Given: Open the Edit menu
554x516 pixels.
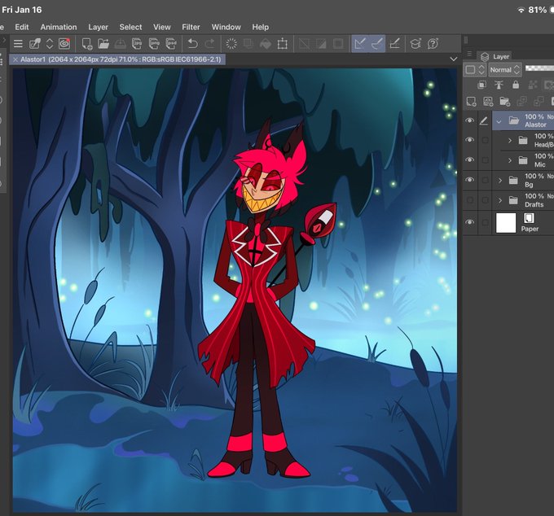Looking at the screenshot, I should click(x=22, y=27).
